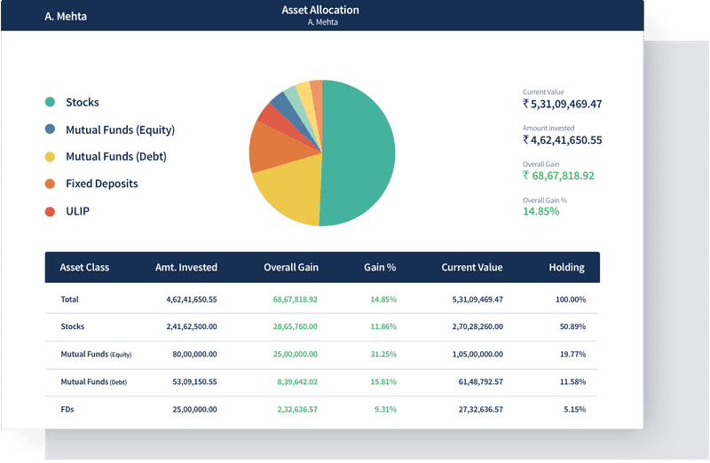This screenshot has width=710, height=463.
Task: Click the Amount Invested ₹4,62,41,650.55 figure
Action: 563,140
